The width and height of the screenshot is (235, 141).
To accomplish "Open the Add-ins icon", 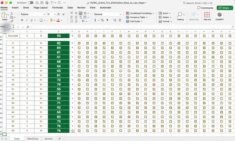I will tap(207, 16).
